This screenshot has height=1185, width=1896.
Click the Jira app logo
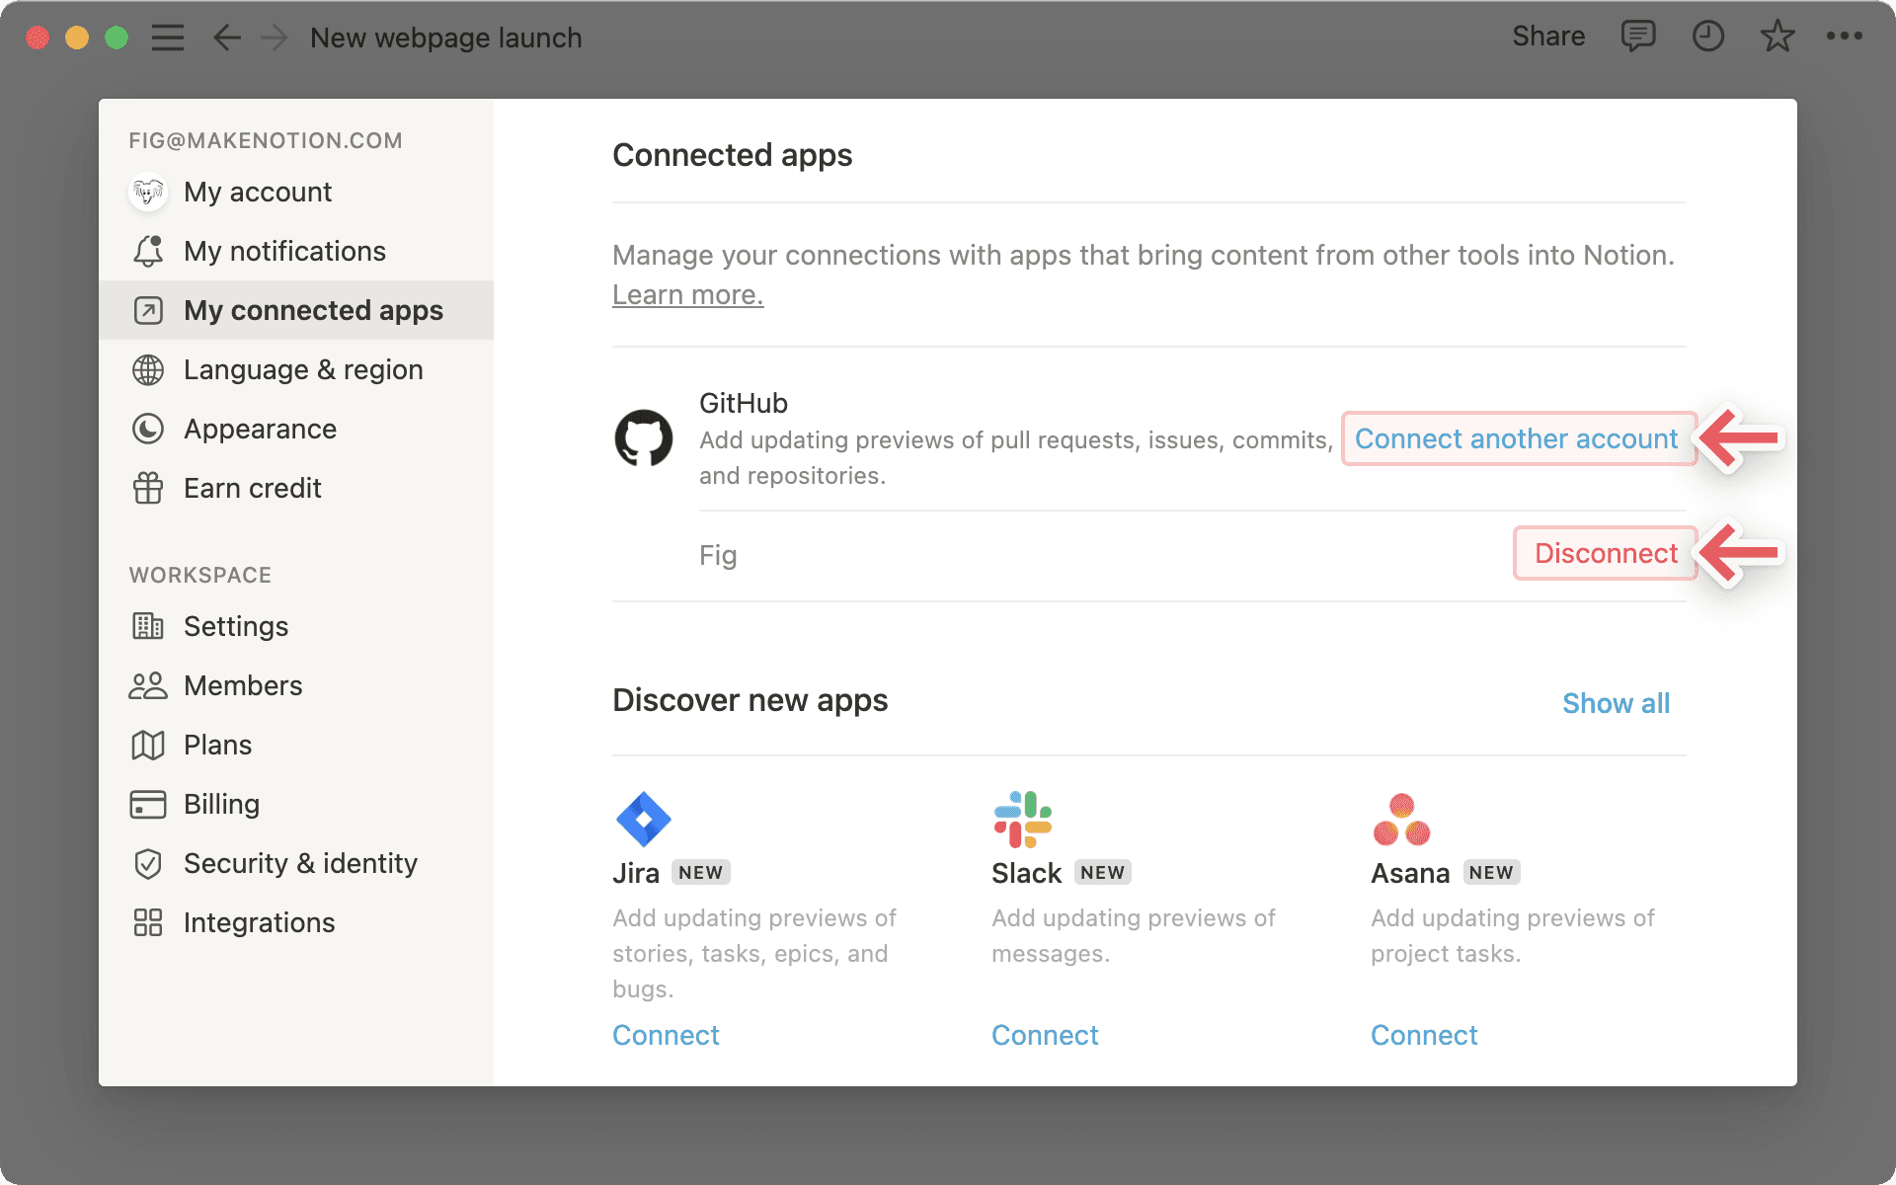643,820
